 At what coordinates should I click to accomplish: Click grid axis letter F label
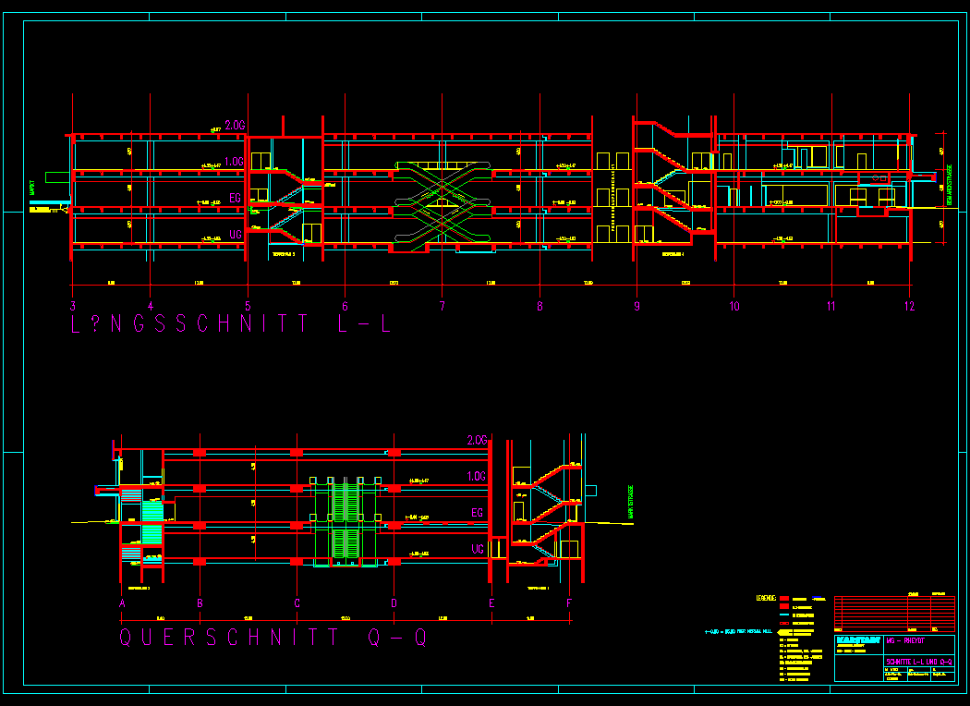(x=569, y=604)
